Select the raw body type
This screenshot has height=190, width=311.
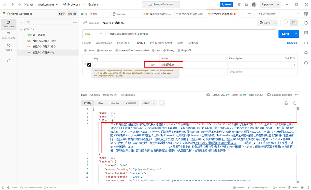[x=153, y=51]
